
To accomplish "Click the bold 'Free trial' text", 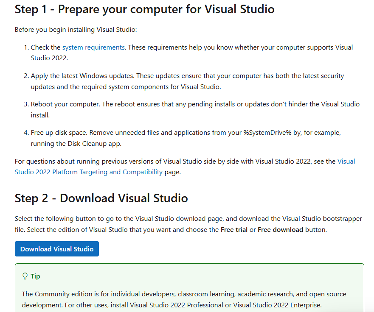I will (234, 230).
